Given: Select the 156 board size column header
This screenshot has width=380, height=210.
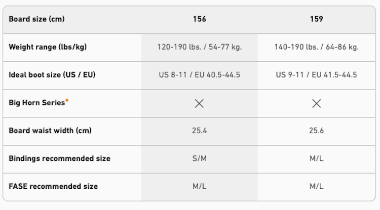Looking at the screenshot, I should [199, 19].
